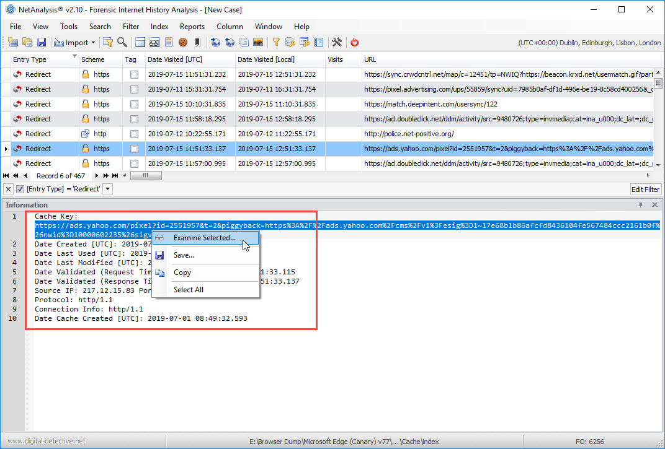665x449 pixels.
Task: Click the blue notebook toolbar icon
Action: 318,42
